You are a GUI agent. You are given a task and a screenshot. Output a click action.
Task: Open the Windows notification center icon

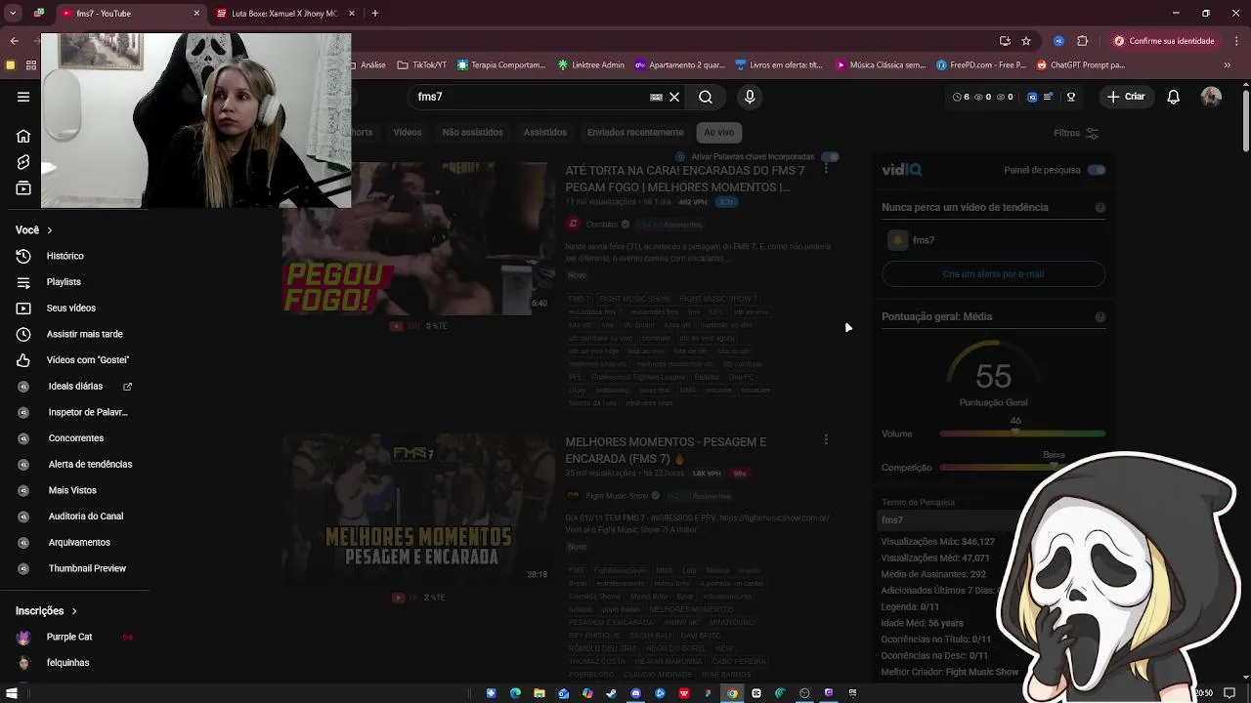tap(1229, 693)
